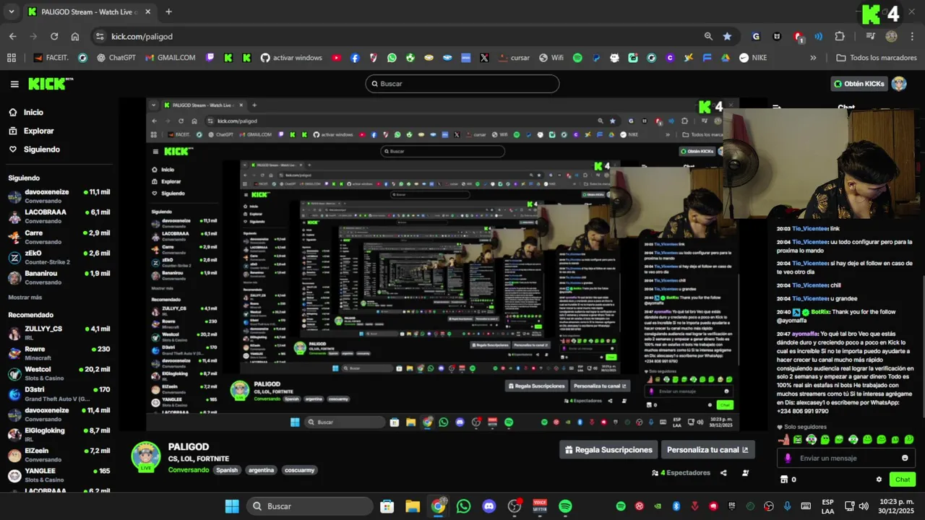925x520 pixels.
Task: Open recommended channel ZULLYY_CS
Action: pos(59,333)
